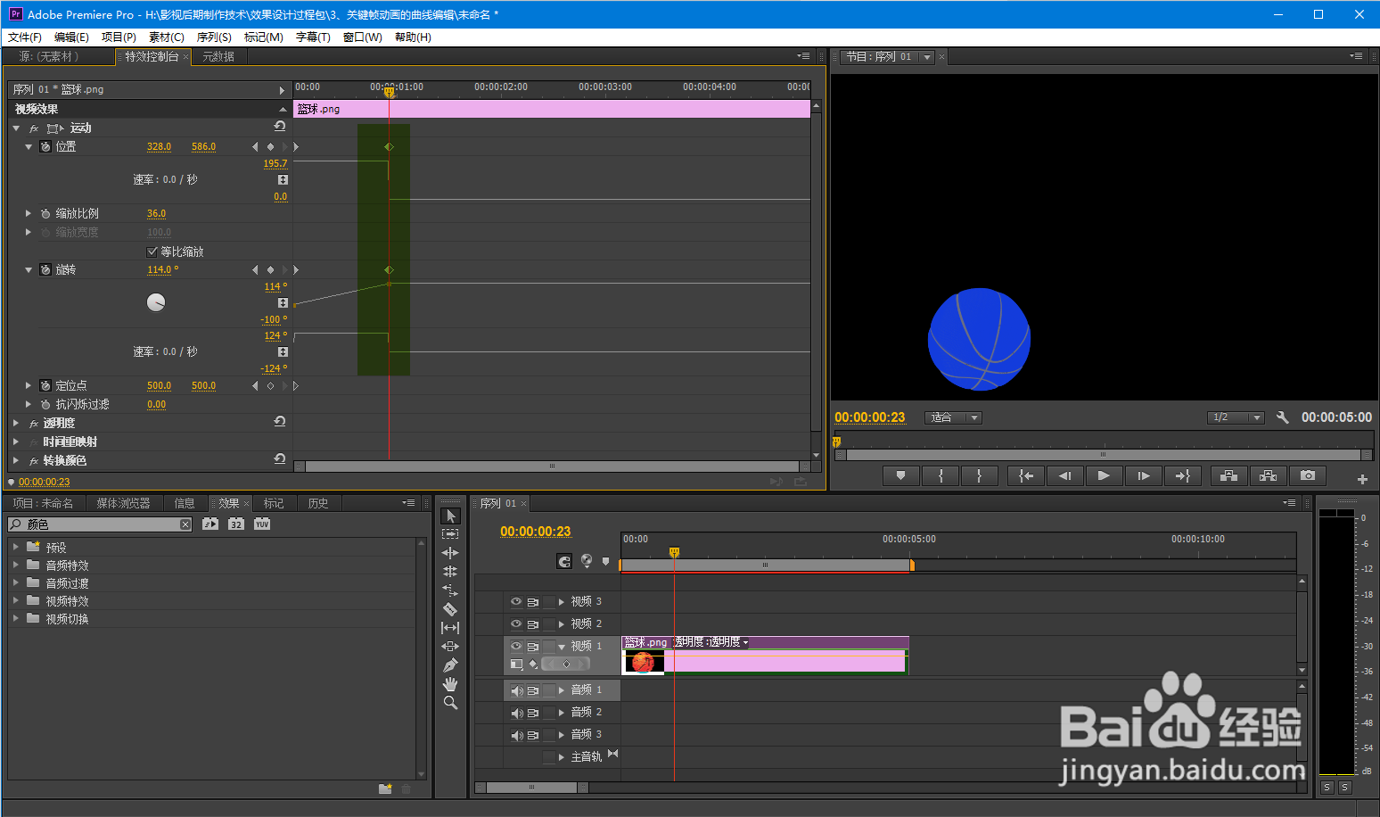1380x817 pixels.
Task: Open the button editor plus icon
Action: (1362, 479)
